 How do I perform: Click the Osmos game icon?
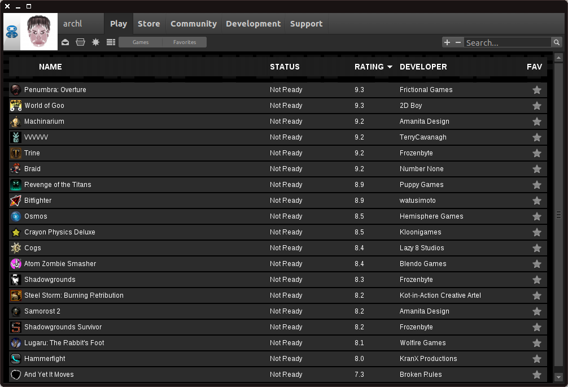(16, 216)
